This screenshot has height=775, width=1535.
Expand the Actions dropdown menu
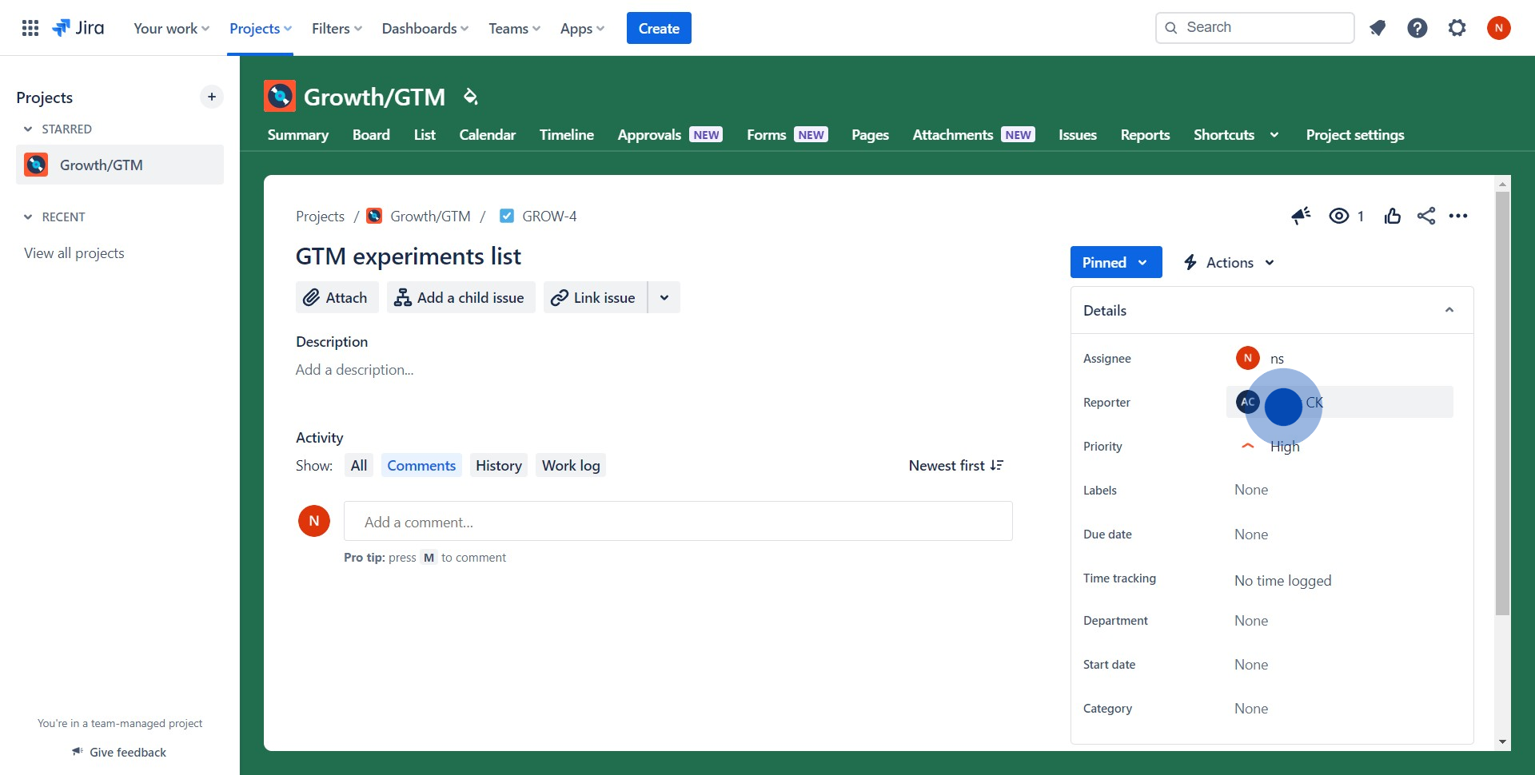point(1229,263)
